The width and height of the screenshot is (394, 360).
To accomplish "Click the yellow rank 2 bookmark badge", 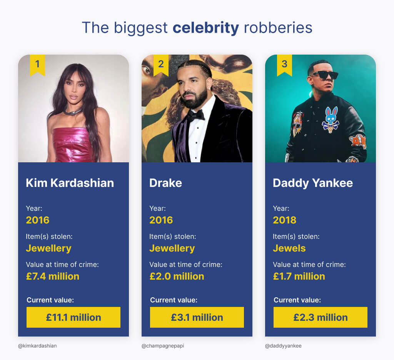I will click(161, 65).
